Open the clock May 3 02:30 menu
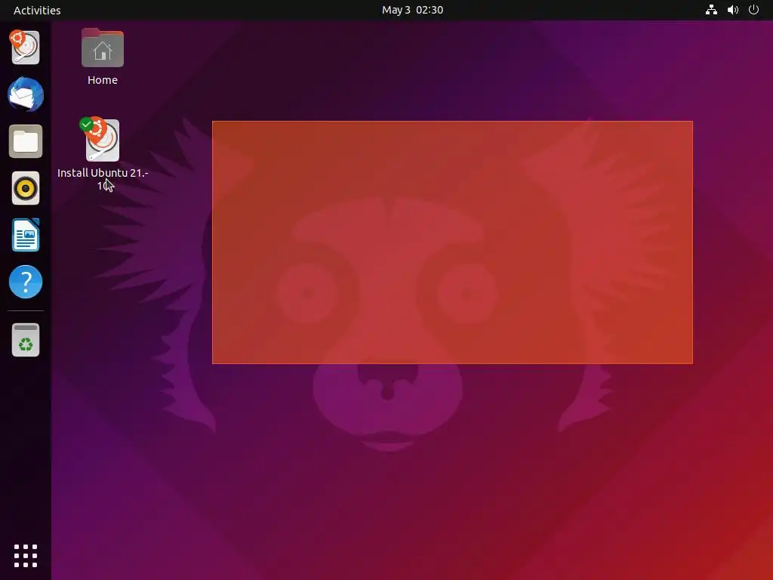The width and height of the screenshot is (773, 580). 412,10
